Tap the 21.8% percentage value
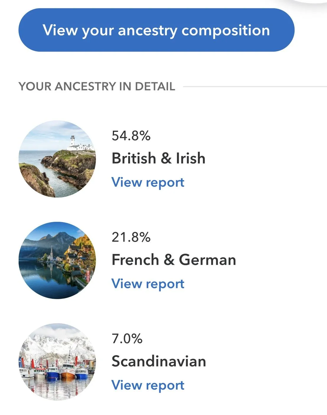 131,237
